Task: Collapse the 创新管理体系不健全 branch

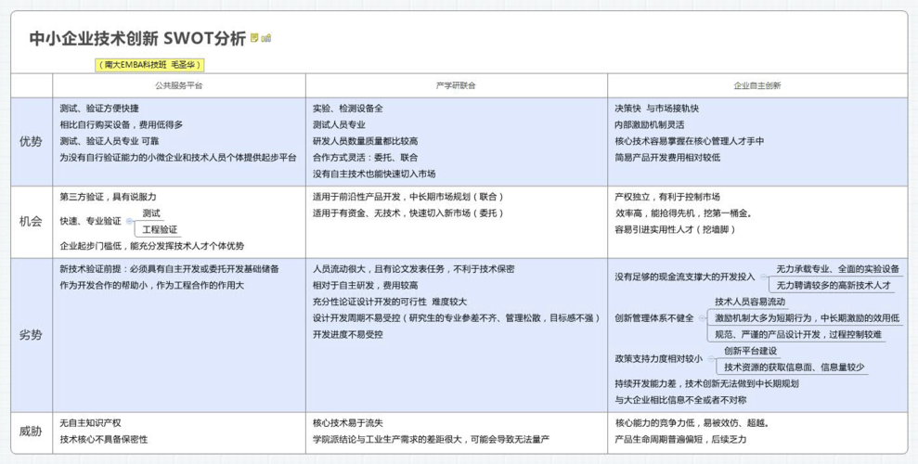Action: (x=702, y=318)
